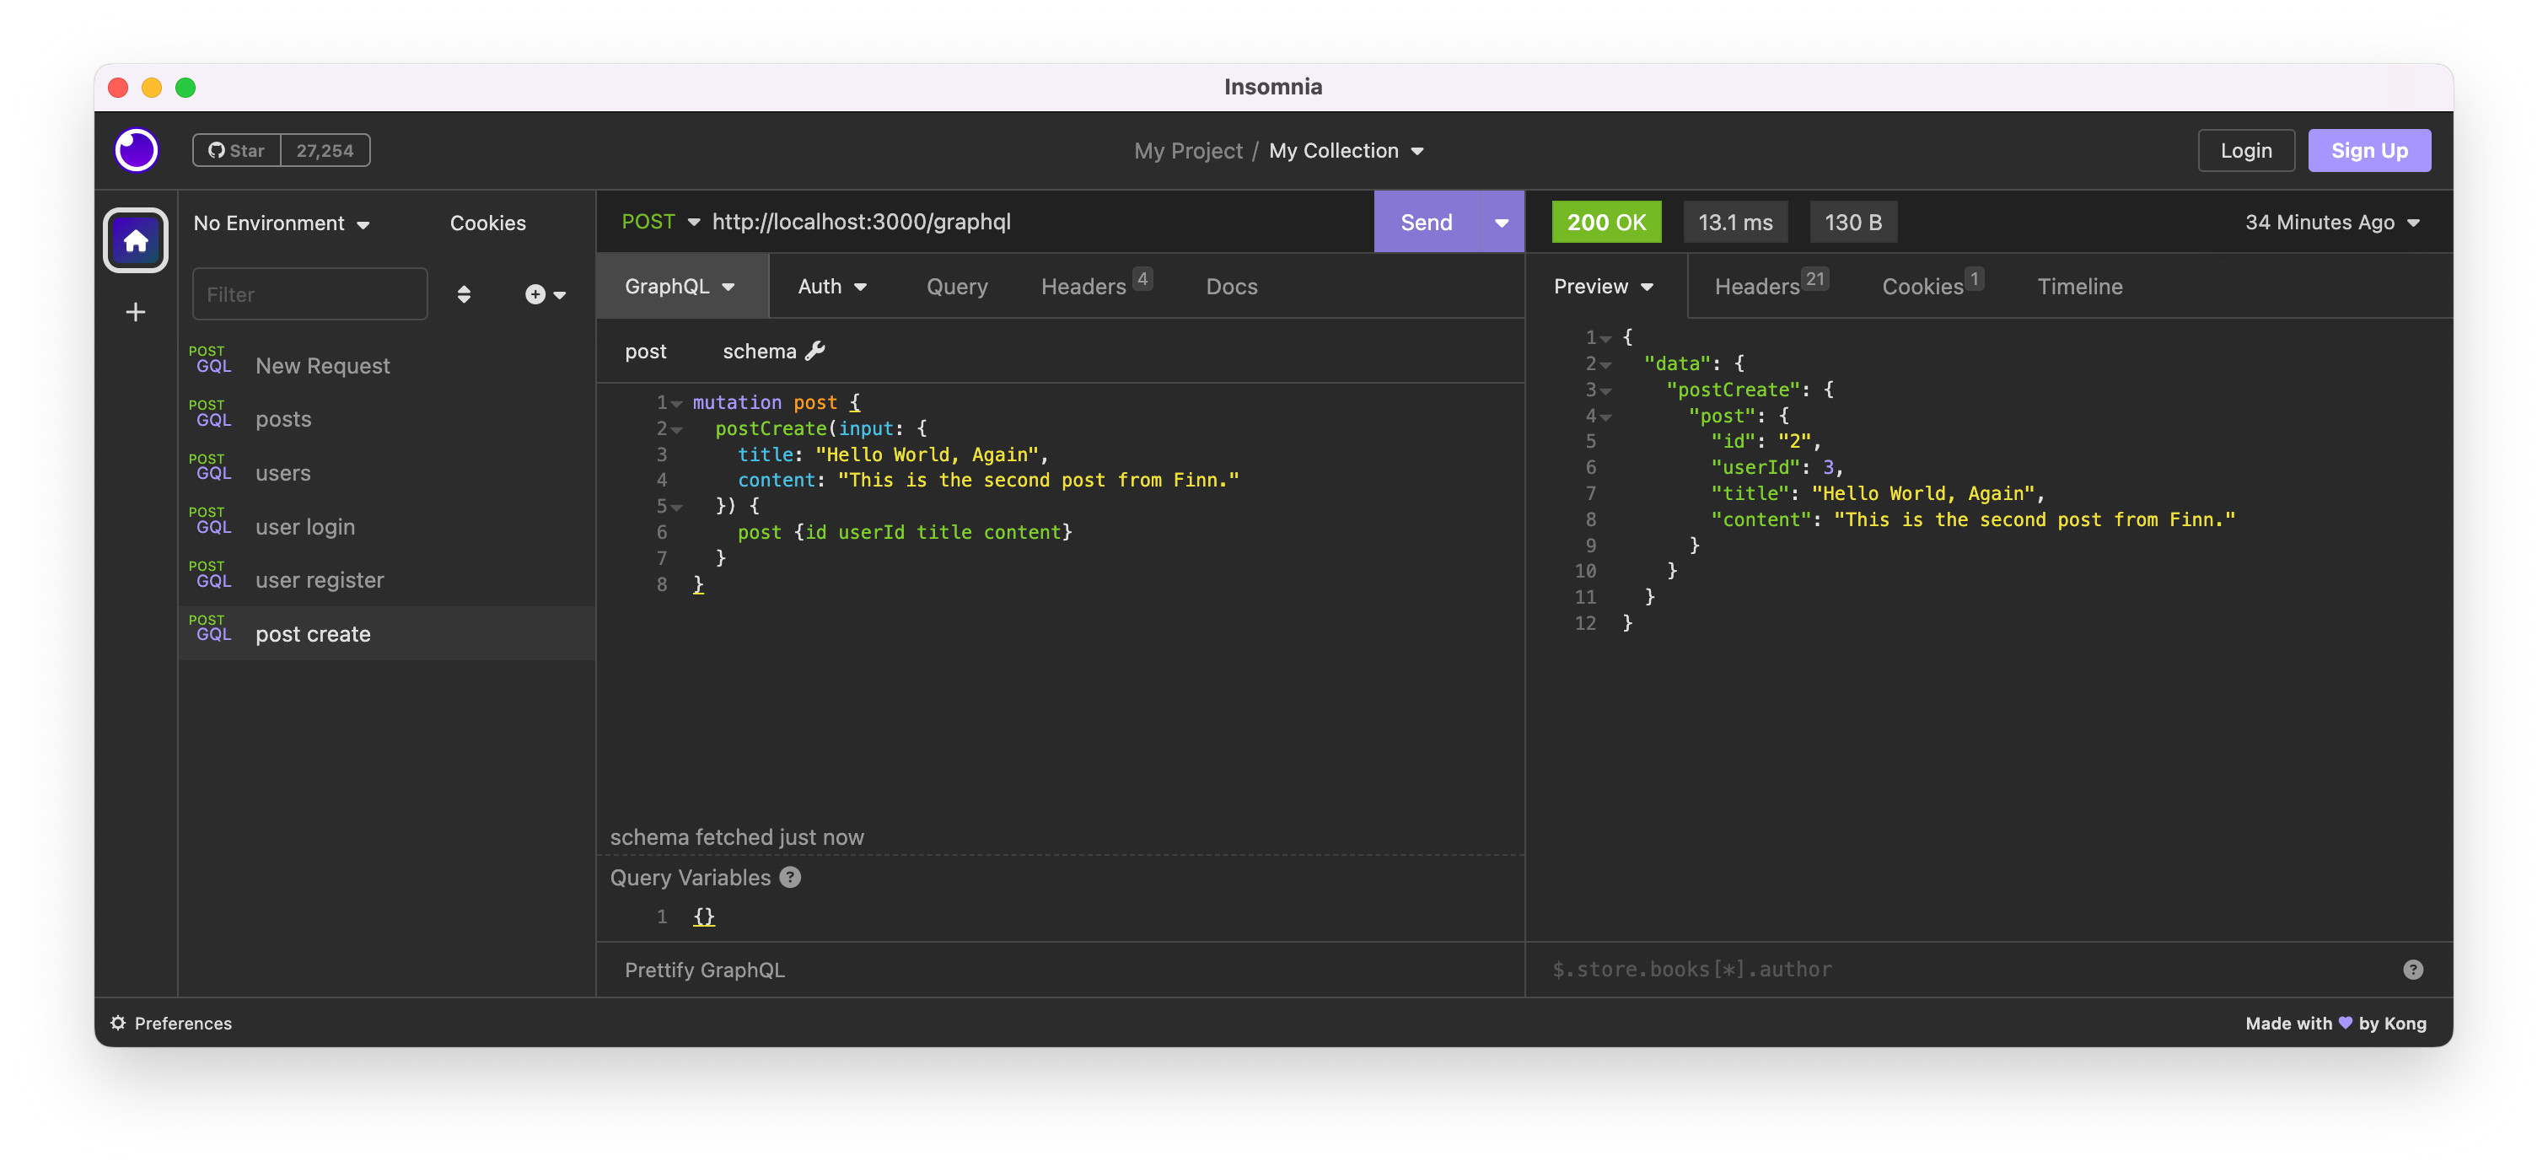The width and height of the screenshot is (2548, 1172).
Task: Open 34 Minutes Ago history dropdown
Action: 2332,222
